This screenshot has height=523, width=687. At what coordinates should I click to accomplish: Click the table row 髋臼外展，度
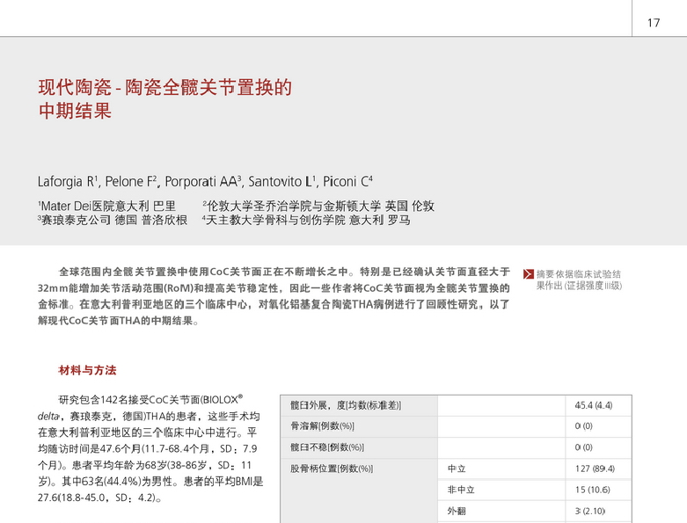[x=346, y=405]
